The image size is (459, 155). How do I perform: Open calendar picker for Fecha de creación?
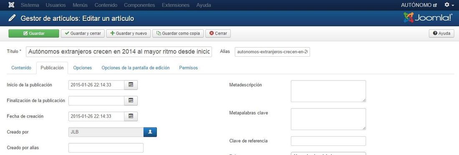coord(131,116)
